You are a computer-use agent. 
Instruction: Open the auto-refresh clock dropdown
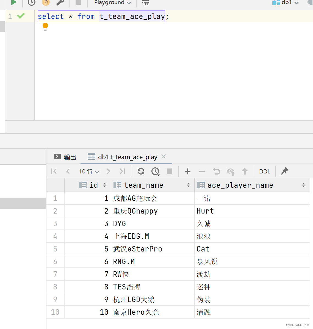156,172
